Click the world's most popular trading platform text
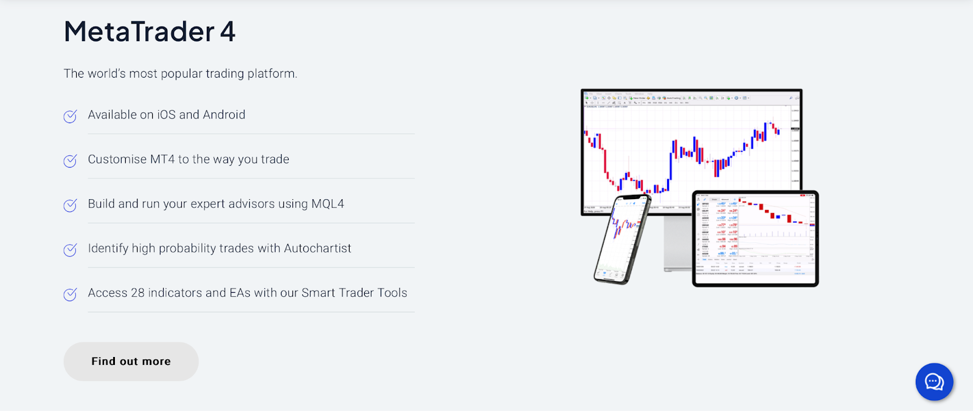 (181, 73)
